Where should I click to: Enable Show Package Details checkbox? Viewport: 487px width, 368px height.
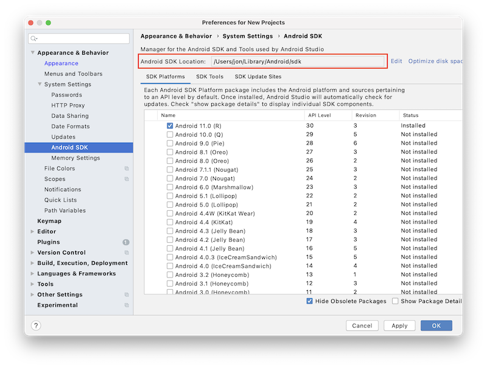point(395,301)
